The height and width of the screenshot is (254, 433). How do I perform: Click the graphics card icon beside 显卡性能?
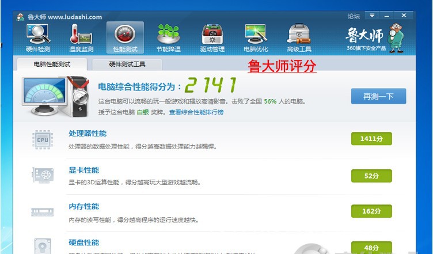click(x=43, y=175)
